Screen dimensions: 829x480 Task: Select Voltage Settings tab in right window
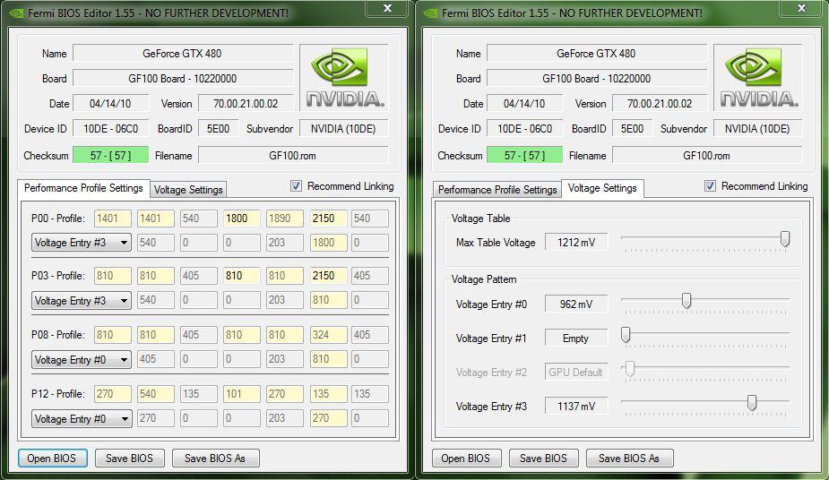click(602, 188)
